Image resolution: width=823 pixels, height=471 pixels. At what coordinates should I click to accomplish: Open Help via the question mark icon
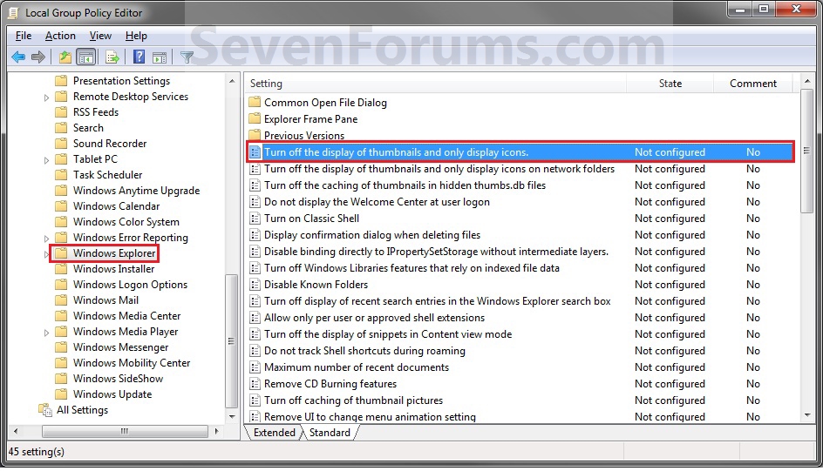pyautogui.click(x=139, y=57)
